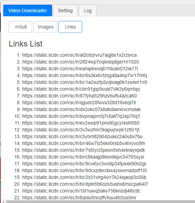Show the Images list
The image size is (195, 203).
pos(45,27)
